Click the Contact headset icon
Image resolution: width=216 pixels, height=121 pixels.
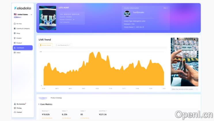click(15, 112)
